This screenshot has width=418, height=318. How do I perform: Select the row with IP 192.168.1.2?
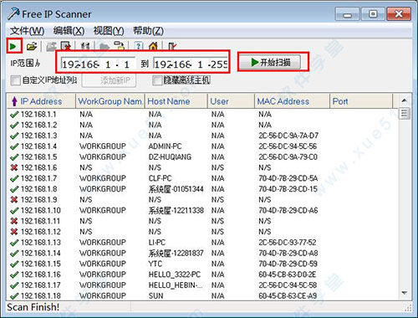click(203, 125)
